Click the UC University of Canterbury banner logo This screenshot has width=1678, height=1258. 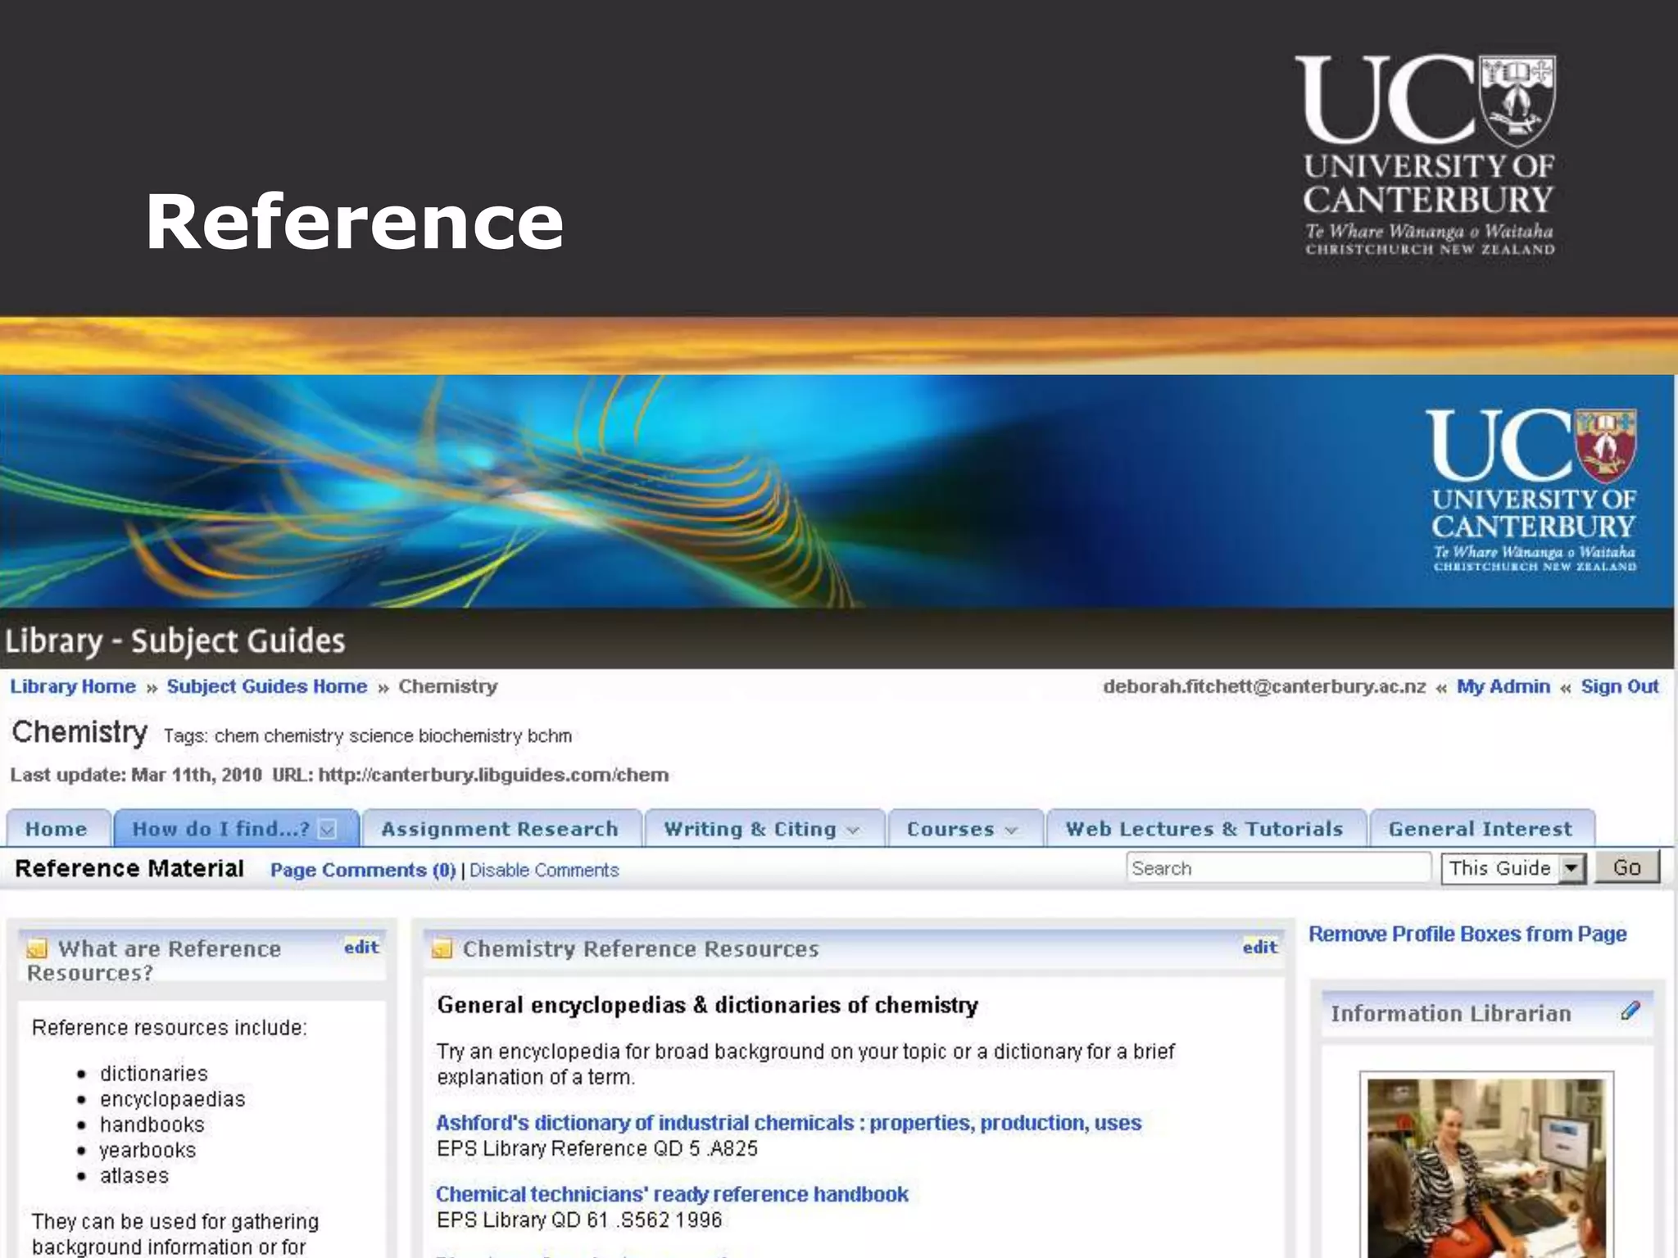(1532, 490)
